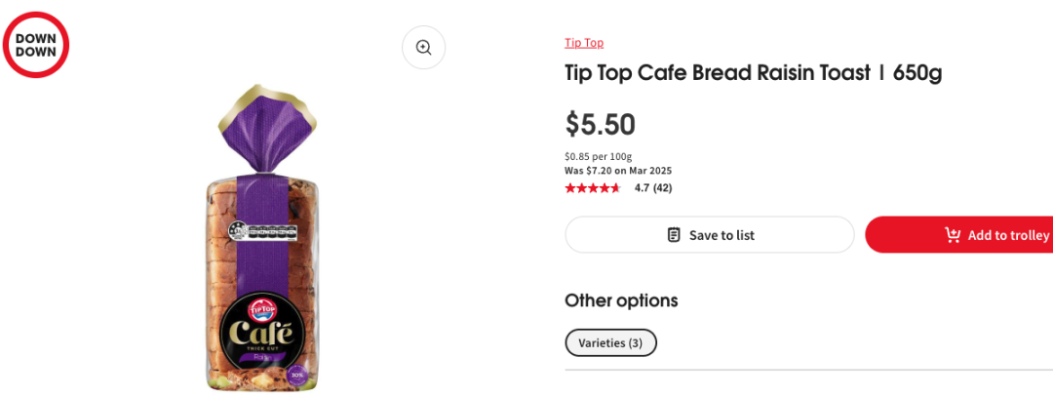The image size is (1053, 398).
Task: Click the Tip Top Cafe Bread Raisin Toast title
Action: coord(753,73)
